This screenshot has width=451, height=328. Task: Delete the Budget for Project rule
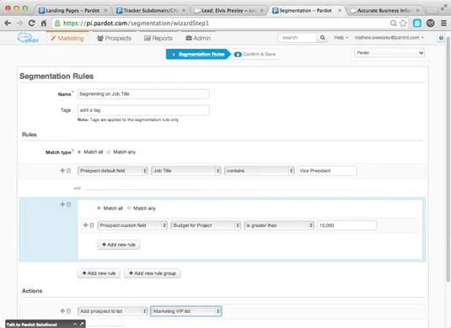(x=92, y=225)
